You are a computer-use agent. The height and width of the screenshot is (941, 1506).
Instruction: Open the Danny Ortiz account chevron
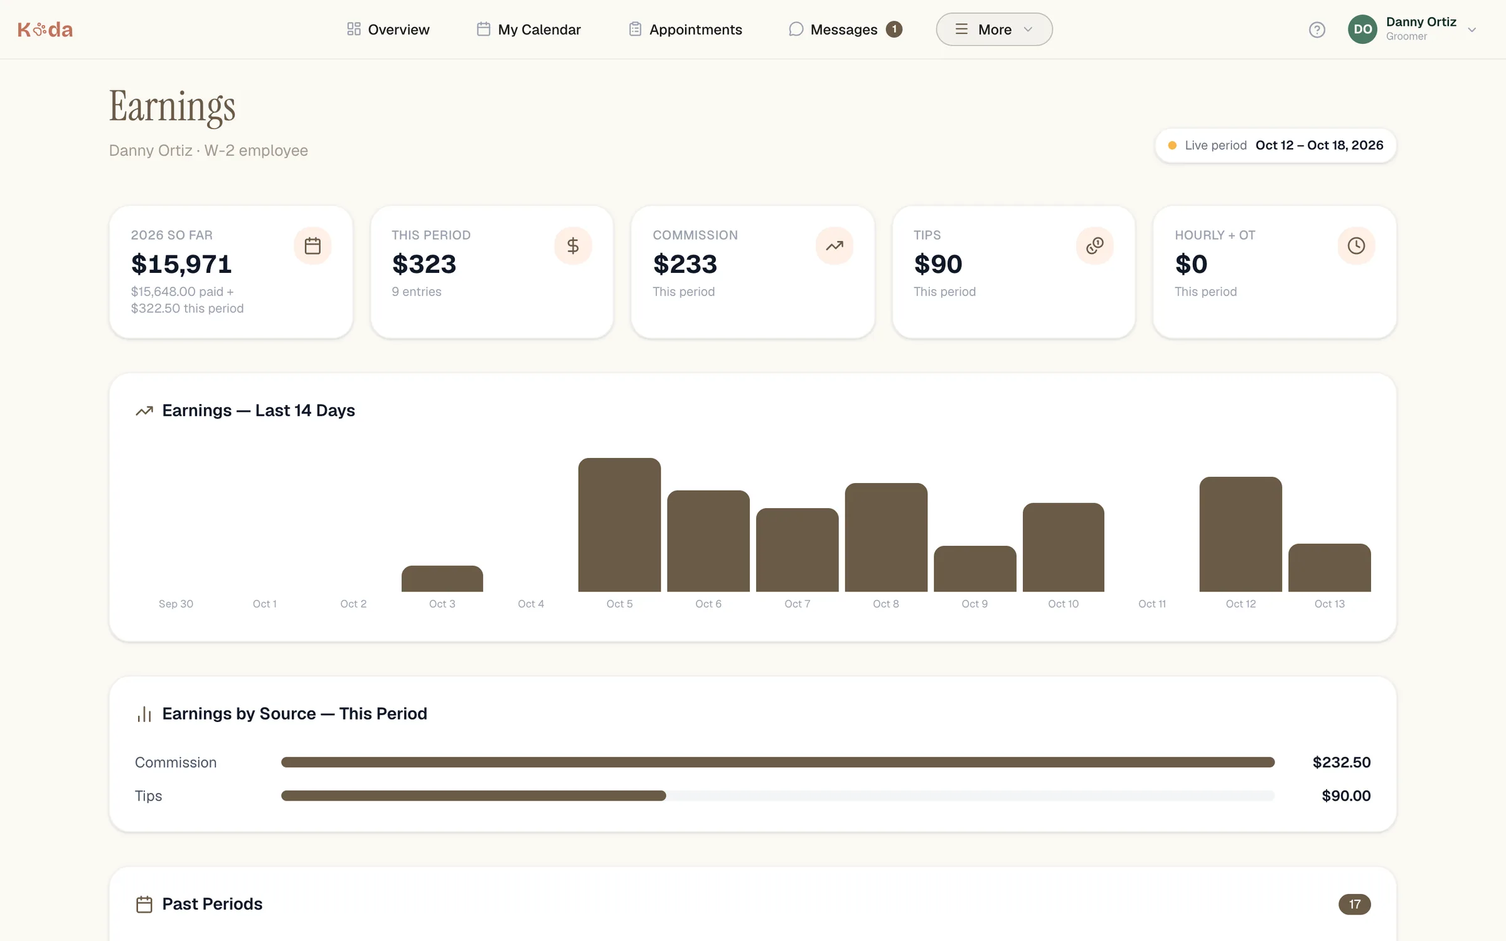tap(1471, 29)
